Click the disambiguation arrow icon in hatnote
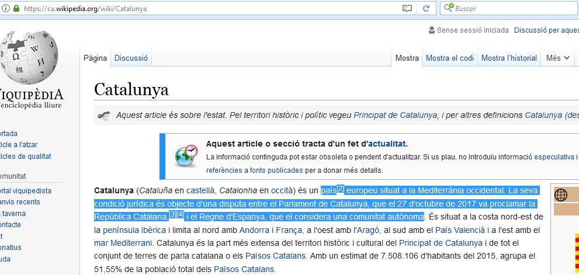 103,116
